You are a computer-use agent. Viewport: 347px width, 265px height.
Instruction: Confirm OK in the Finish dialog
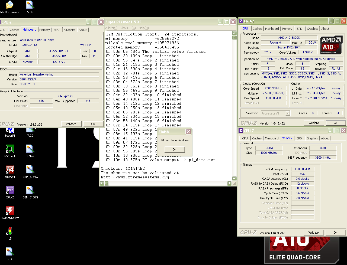point(174,149)
